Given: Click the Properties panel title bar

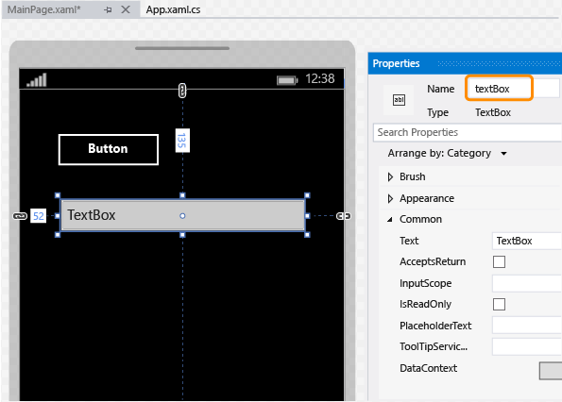Looking at the screenshot, I should tap(465, 63).
